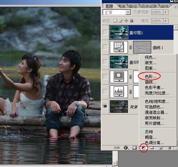Expand the 填充 fill slider arrow
The image size is (178, 167).
pyautogui.click(x=166, y=21)
